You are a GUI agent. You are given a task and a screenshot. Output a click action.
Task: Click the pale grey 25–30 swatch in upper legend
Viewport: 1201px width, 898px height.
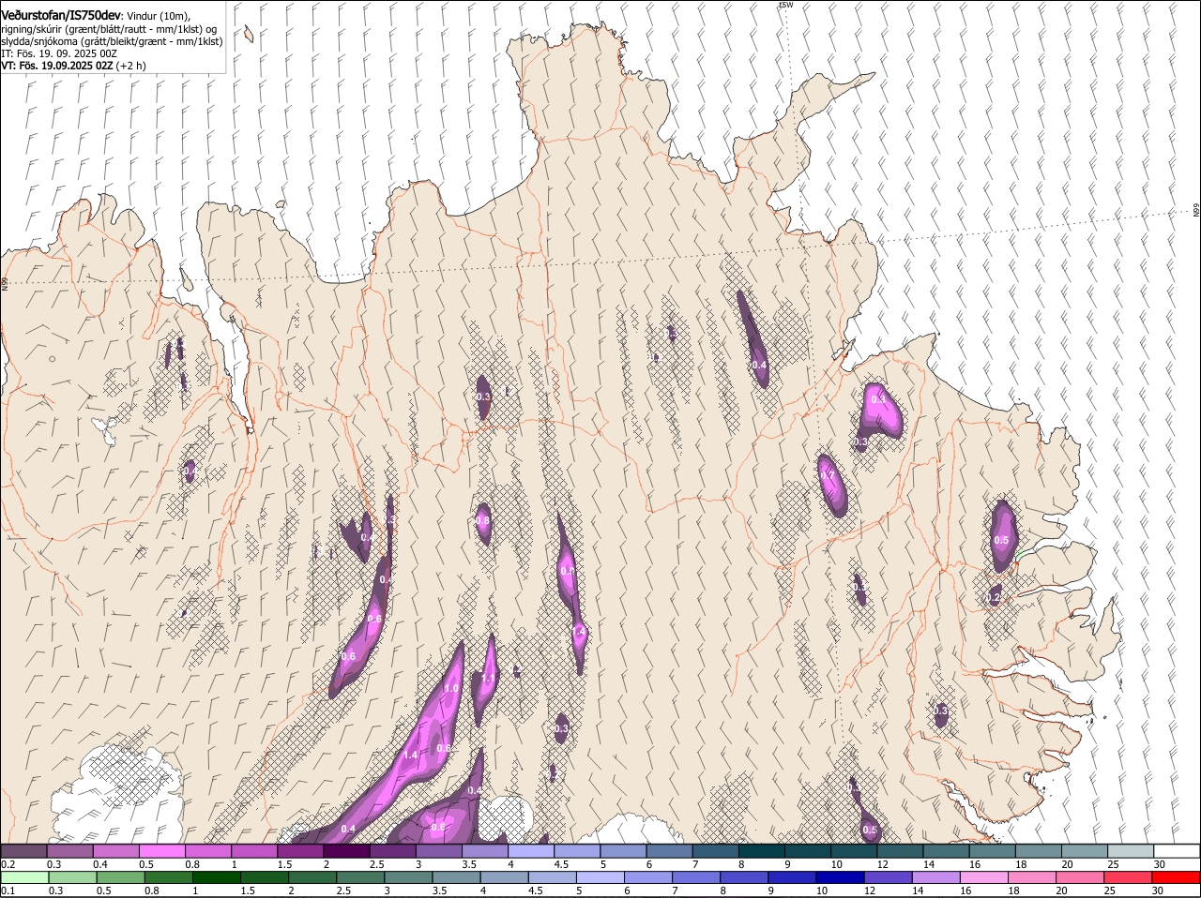pyautogui.click(x=1131, y=850)
